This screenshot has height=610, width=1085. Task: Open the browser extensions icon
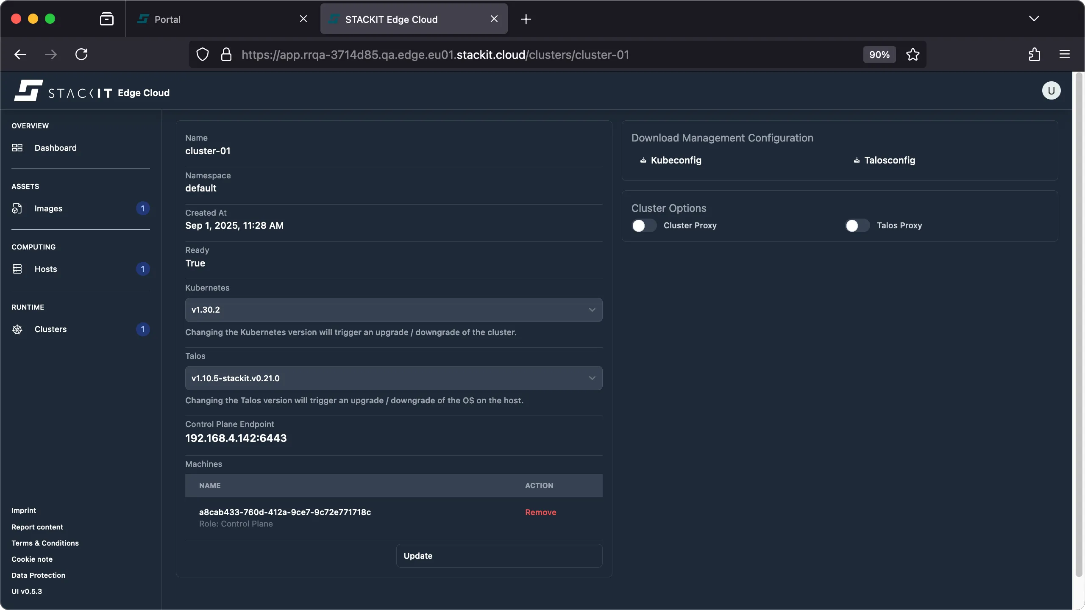click(x=1034, y=54)
